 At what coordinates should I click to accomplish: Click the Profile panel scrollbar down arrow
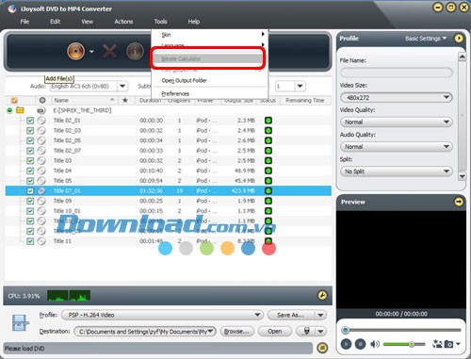(x=462, y=176)
